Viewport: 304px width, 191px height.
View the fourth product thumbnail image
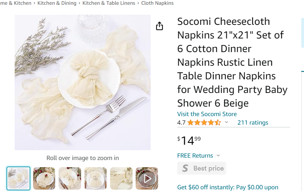click(95, 178)
